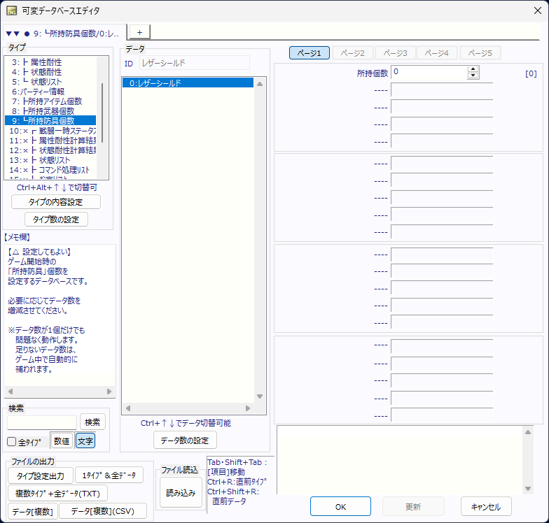
Task: Click memo panel right scroll arrow
Action: tap(109, 392)
